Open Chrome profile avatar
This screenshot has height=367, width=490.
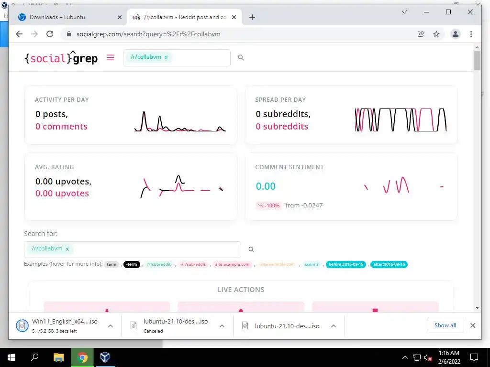pos(456,34)
